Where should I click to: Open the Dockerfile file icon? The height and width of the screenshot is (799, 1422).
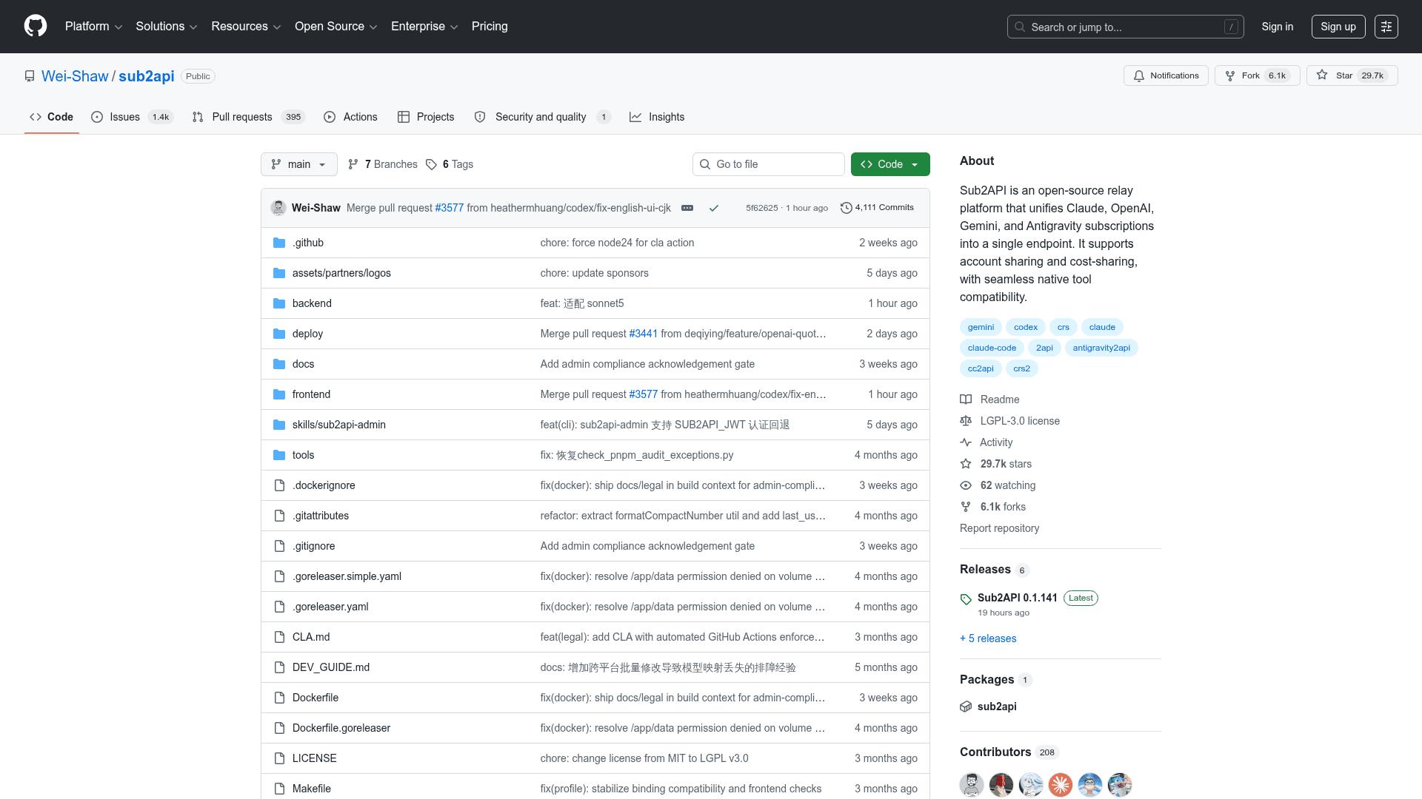pos(279,698)
